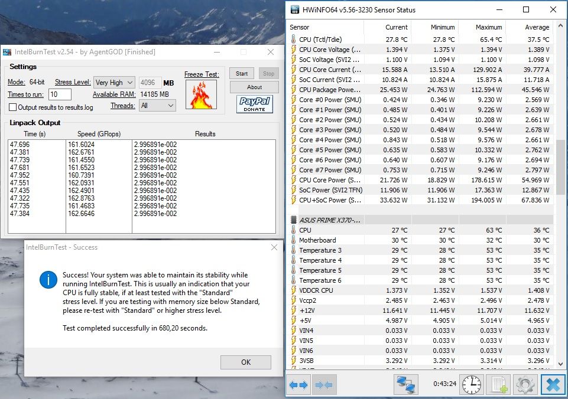This screenshot has width=568, height=399.
Task: Click the lightning icon of +12V row
Action: (x=293, y=310)
